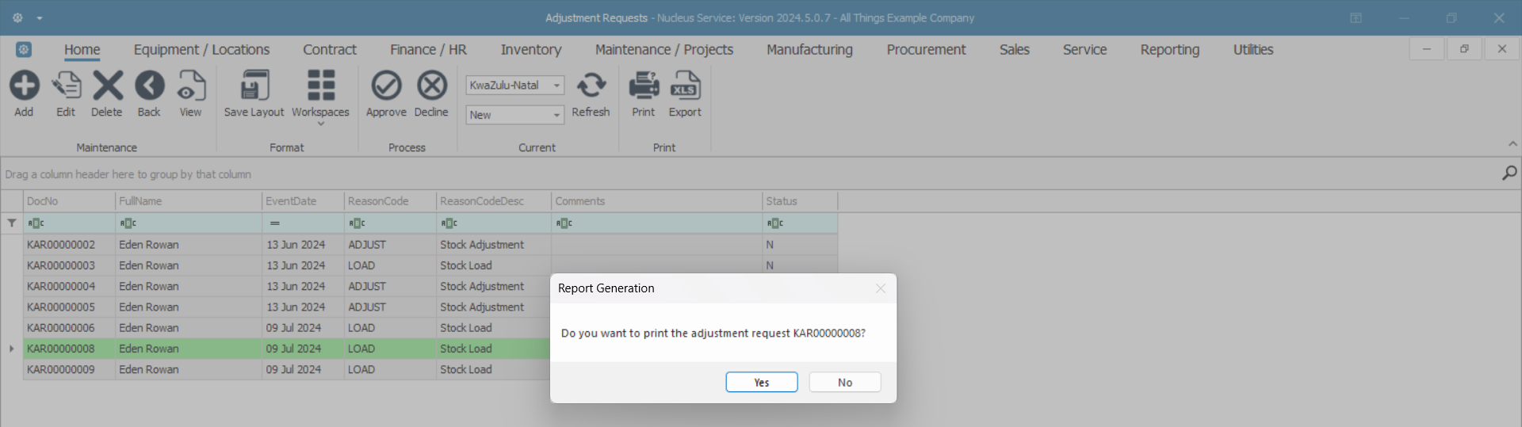This screenshot has height=427, width=1522.
Task: Open the KwaZulu-Natal site dropdown
Action: 557,86
